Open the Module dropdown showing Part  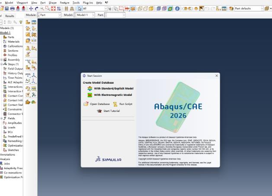pyautogui.click(x=49, y=15)
